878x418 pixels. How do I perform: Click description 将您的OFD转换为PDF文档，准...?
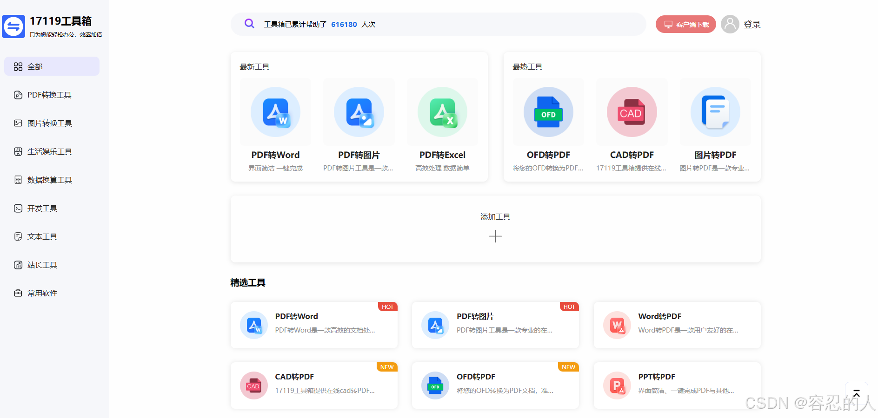click(x=505, y=391)
